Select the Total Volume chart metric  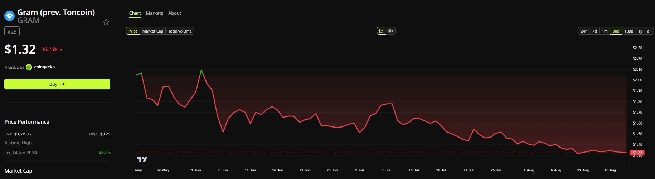[x=180, y=31]
